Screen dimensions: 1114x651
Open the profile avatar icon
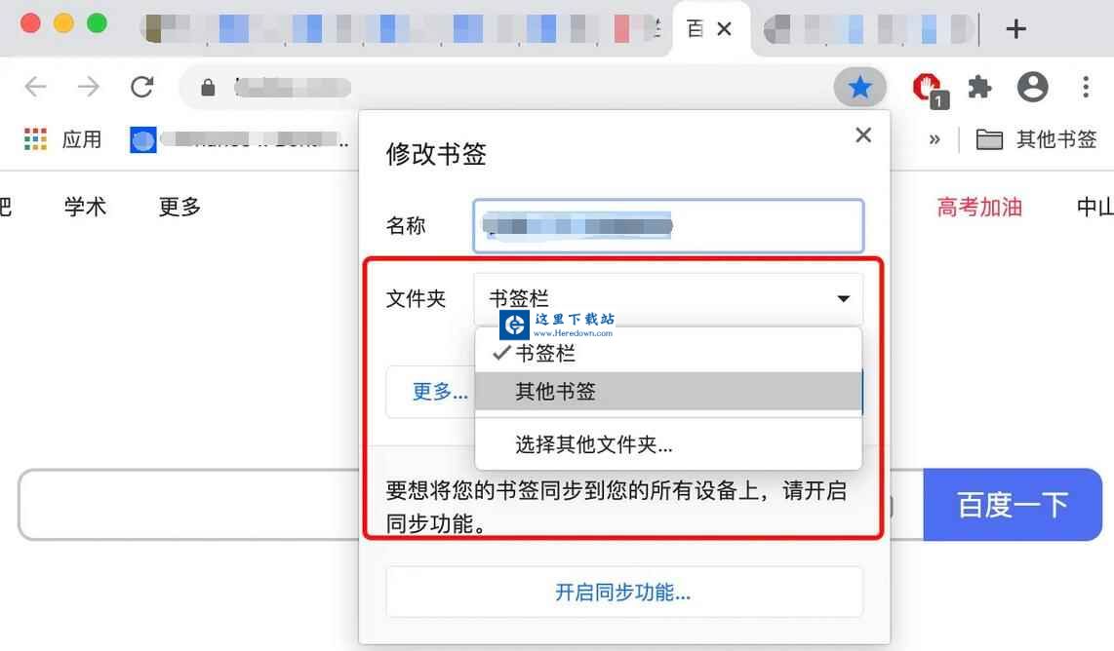[x=1032, y=88]
